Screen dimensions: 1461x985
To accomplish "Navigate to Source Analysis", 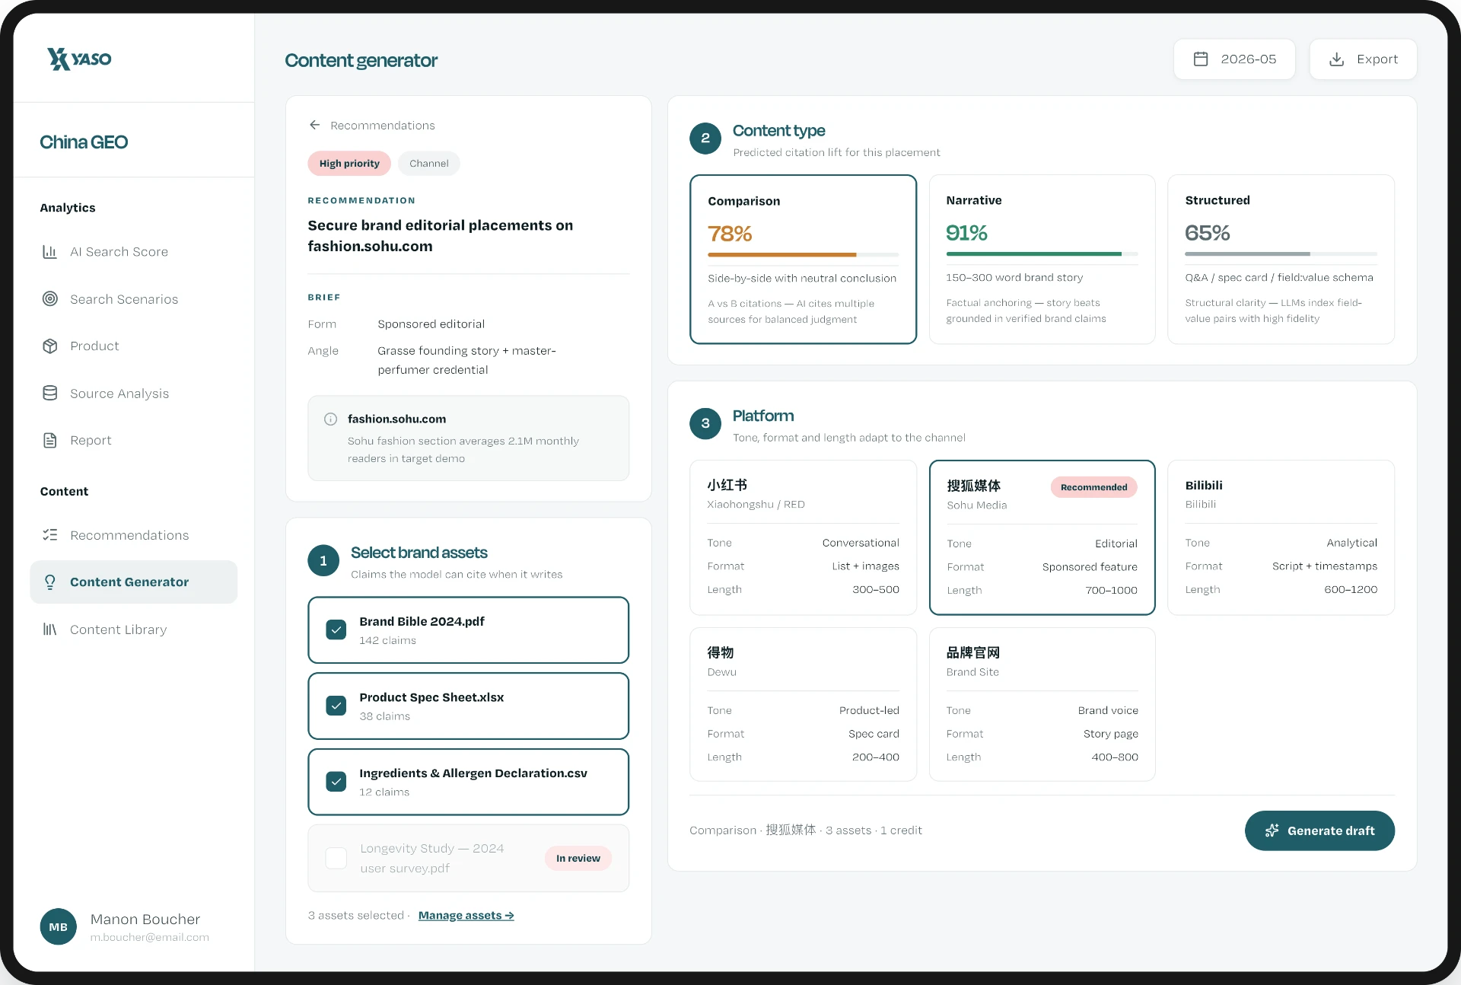I will [133, 394].
